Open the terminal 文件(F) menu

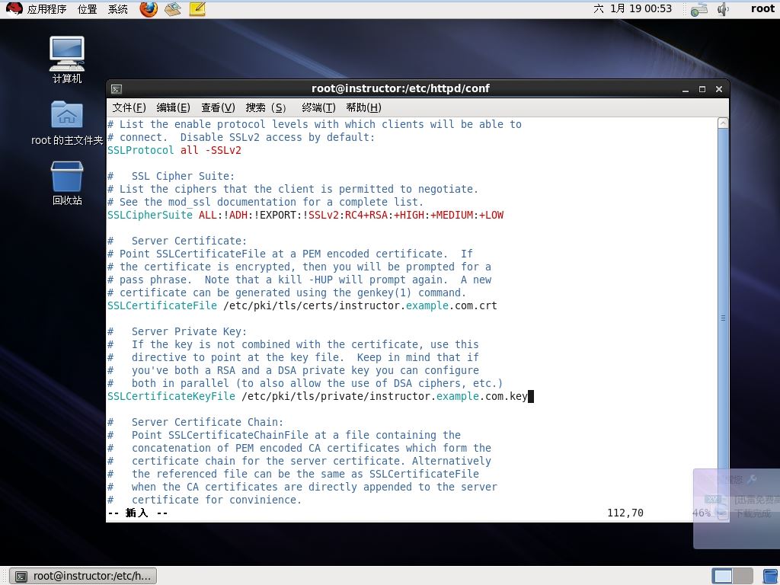[x=129, y=107]
